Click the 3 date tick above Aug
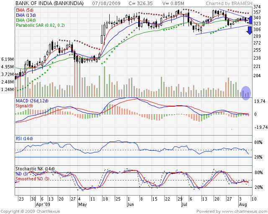 coord(240,199)
